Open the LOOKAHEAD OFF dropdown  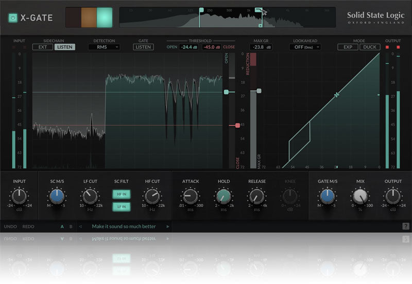(x=305, y=47)
